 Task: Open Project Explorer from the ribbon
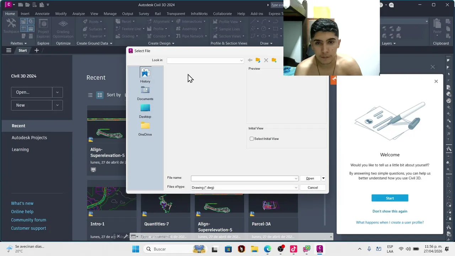tap(43, 29)
